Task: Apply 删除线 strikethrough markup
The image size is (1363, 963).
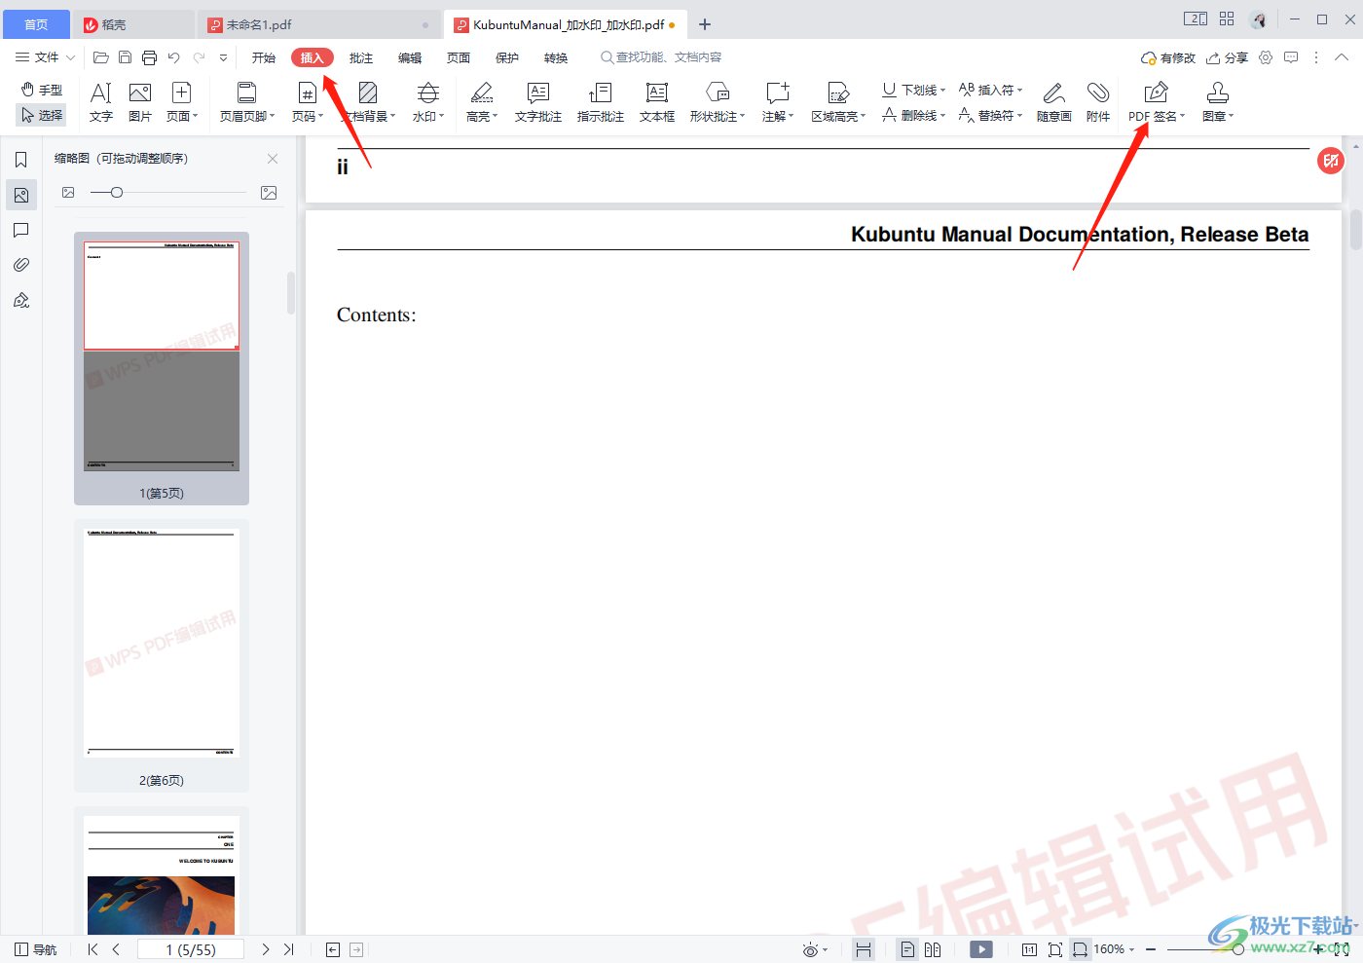Action: click(913, 115)
